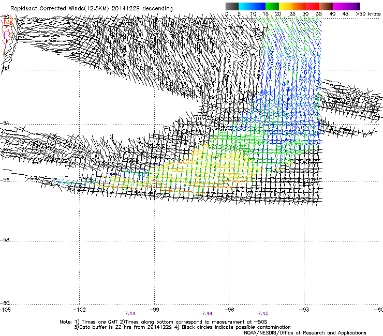The height and width of the screenshot is (336, 383).
Task: Click the note 'Times are GMT'
Action: (100, 322)
